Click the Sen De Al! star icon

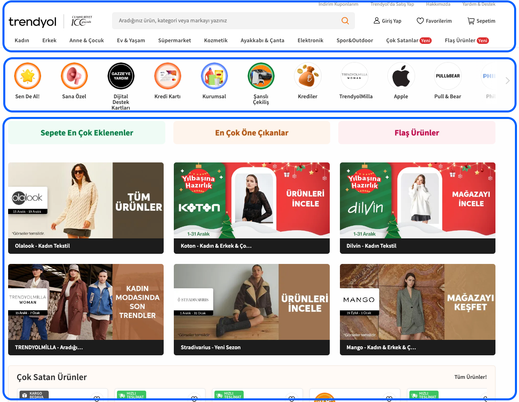[28, 76]
